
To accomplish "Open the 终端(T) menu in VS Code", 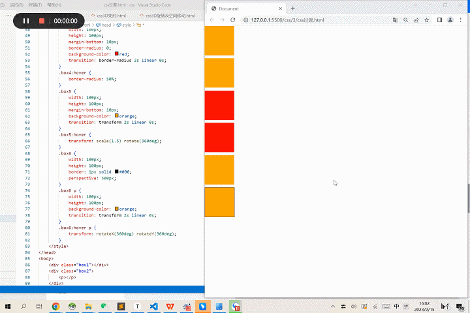I will 35,5.
